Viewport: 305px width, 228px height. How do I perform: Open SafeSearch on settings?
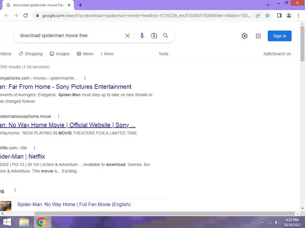pyautogui.click(x=277, y=54)
